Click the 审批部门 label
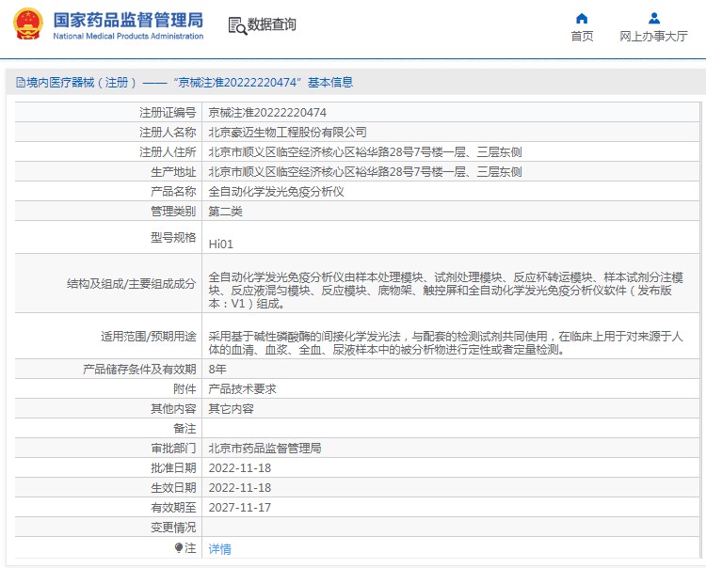Viewport: 706px width, 568px height. point(173,449)
